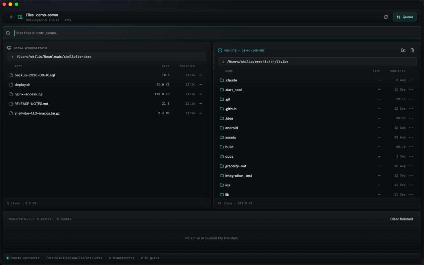Open more options for the integration_test folder
The image size is (424, 265).
(x=411, y=176)
